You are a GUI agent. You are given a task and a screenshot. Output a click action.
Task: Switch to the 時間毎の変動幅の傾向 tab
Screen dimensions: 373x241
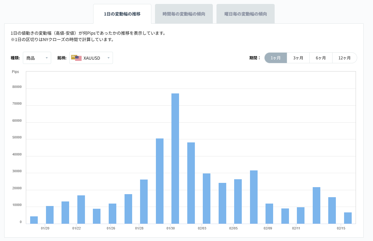(x=184, y=13)
